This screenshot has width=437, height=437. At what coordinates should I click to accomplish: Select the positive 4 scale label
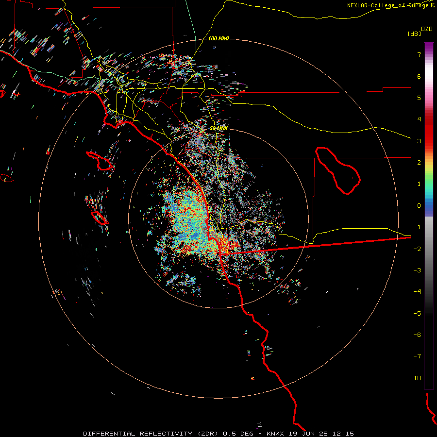(x=419, y=119)
